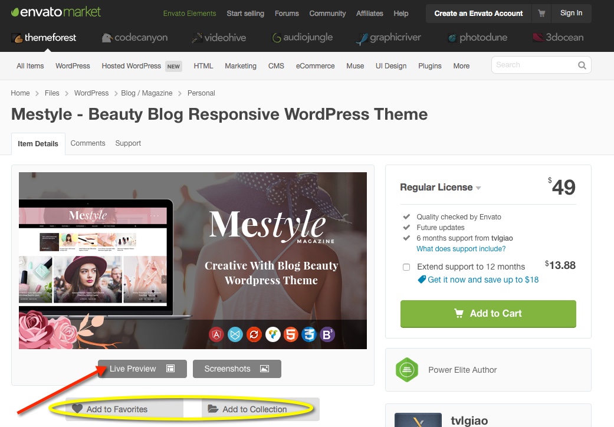
Task: Open the audiojungle marketplace
Action: [x=303, y=38]
